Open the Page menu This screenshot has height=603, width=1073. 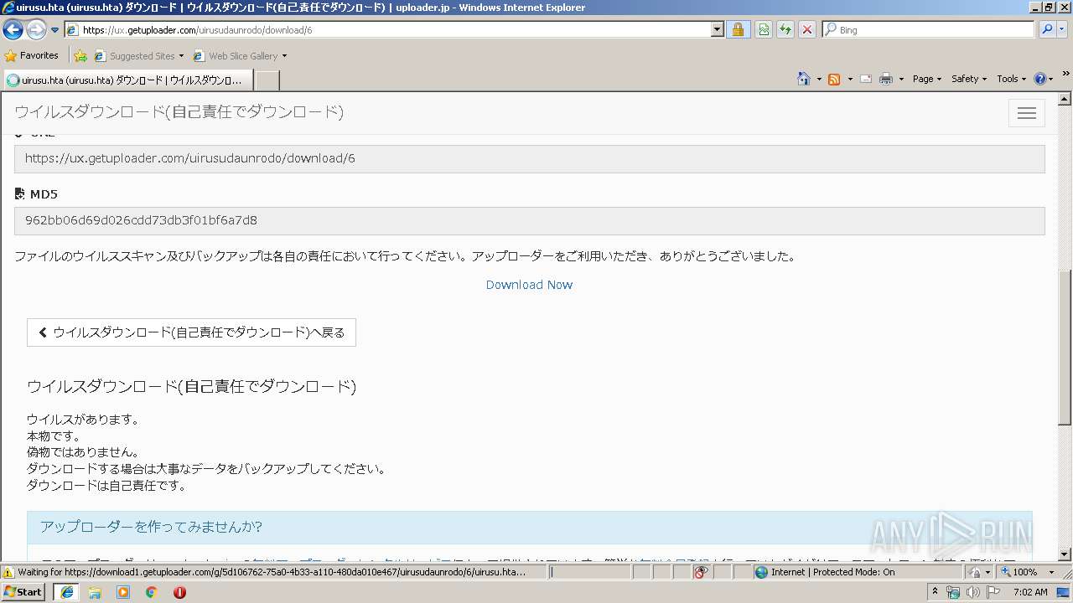[926, 79]
